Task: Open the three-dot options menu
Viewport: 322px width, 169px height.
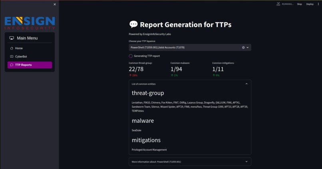Action: click(x=318, y=4)
